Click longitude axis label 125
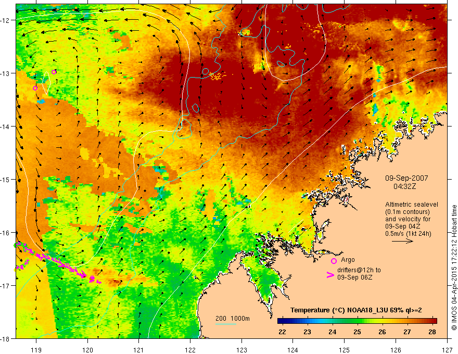 pos(345,350)
